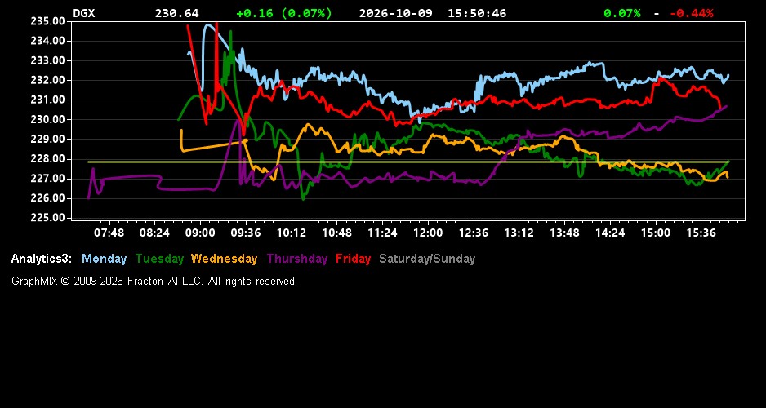
Task: Click the GraphMIX copyright notice
Action: tap(154, 281)
